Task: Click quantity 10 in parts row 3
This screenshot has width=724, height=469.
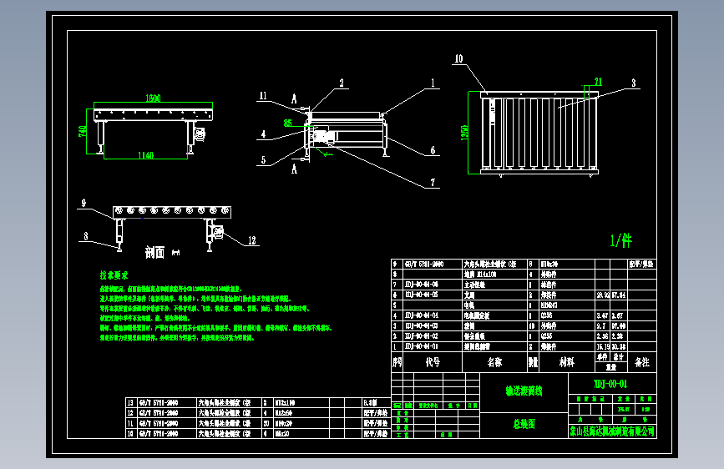Action: point(531,326)
